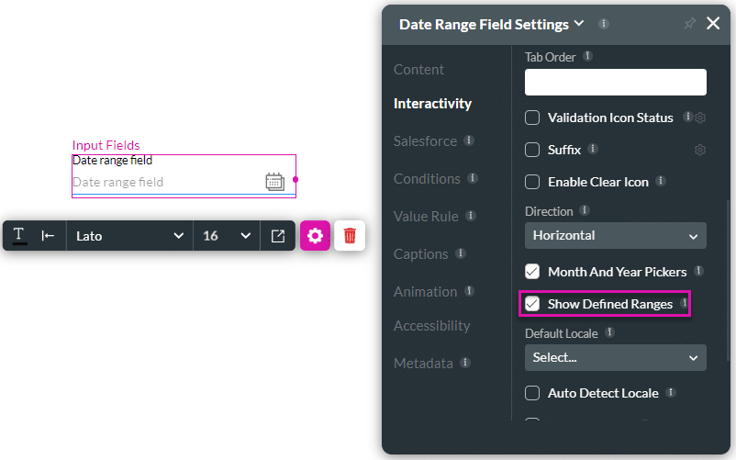Click the Tab Order input box

615,83
